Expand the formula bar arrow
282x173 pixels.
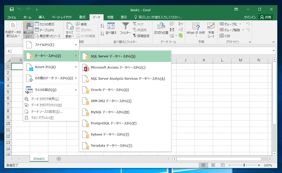[x=274, y=51]
